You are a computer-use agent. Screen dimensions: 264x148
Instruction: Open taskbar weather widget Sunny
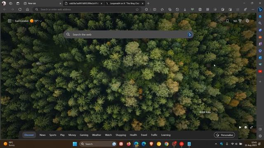click(x=9, y=144)
